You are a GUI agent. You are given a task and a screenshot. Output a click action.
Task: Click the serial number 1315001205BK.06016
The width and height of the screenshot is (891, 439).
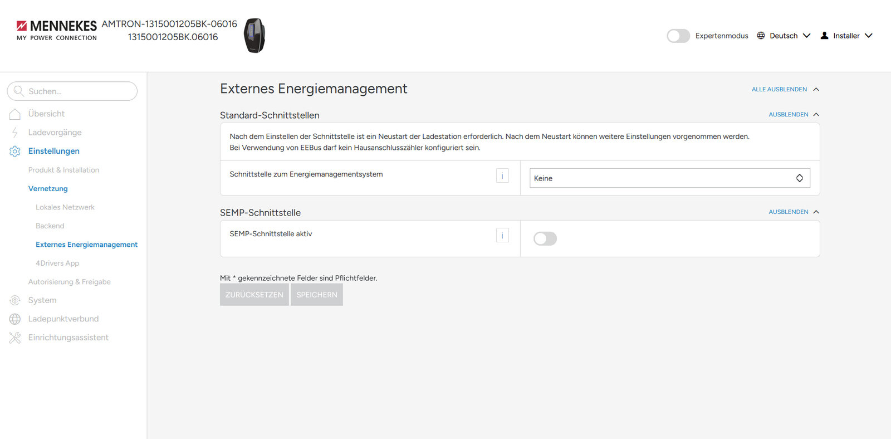click(173, 37)
